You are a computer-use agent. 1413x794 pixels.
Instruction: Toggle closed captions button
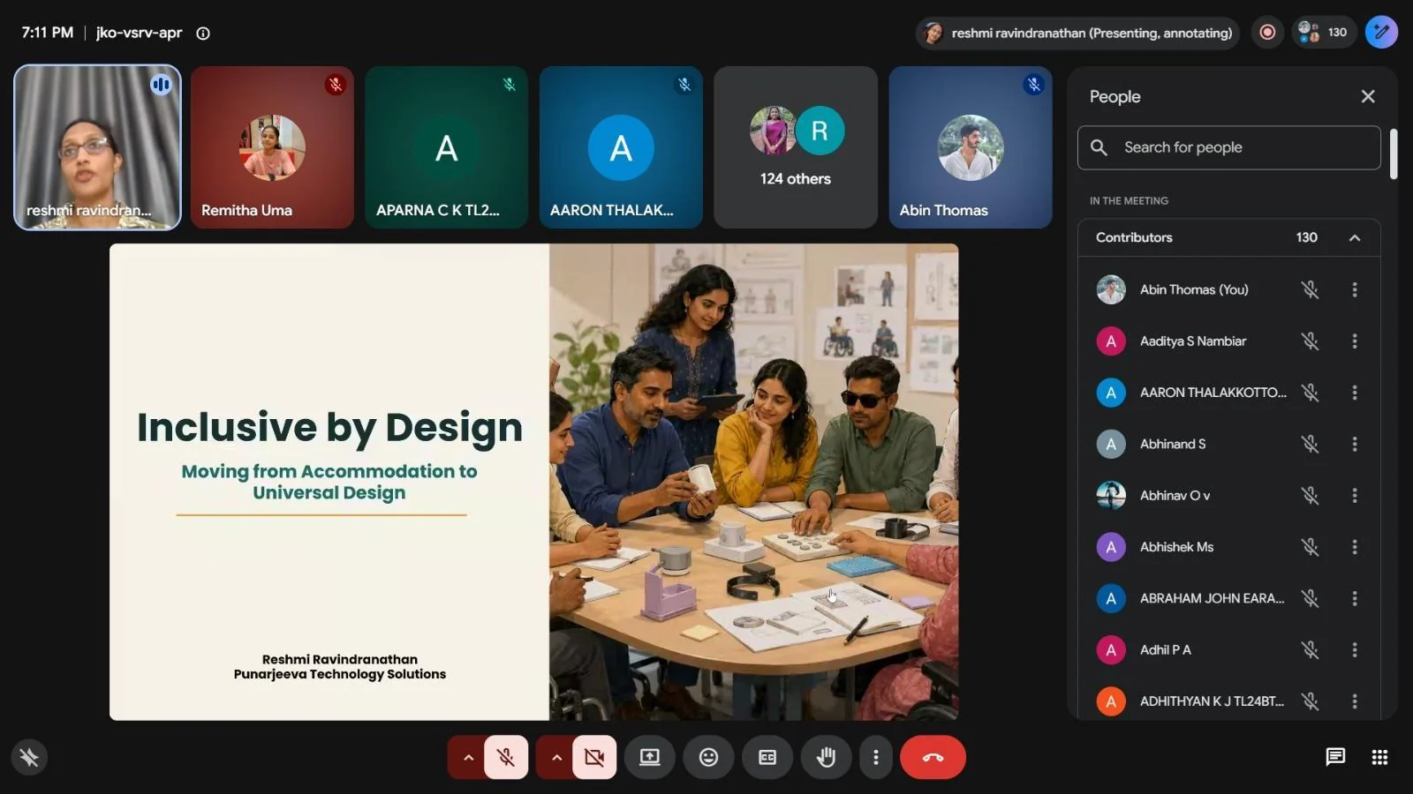tap(767, 757)
